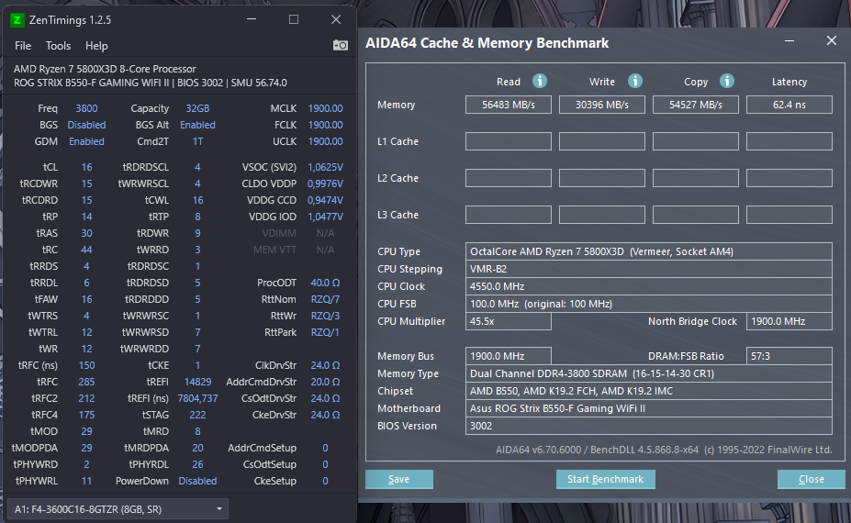Click the RttNom value RZQ/7
The image size is (851, 523).
click(x=325, y=299)
